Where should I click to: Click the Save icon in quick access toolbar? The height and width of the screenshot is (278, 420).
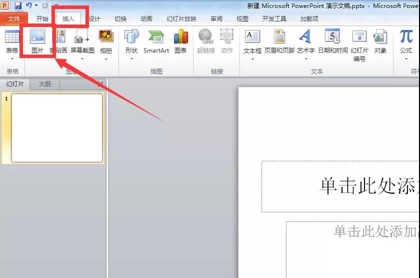point(17,5)
